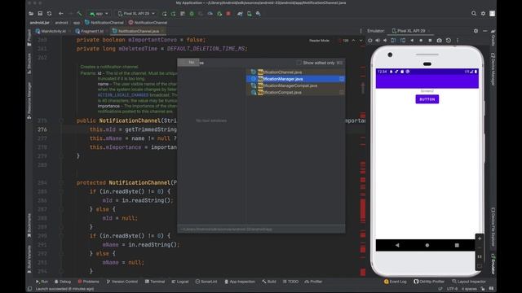Screen dimensions: 522x293
Task: Click the 4 spaces indent status entry
Action: (469, 289)
